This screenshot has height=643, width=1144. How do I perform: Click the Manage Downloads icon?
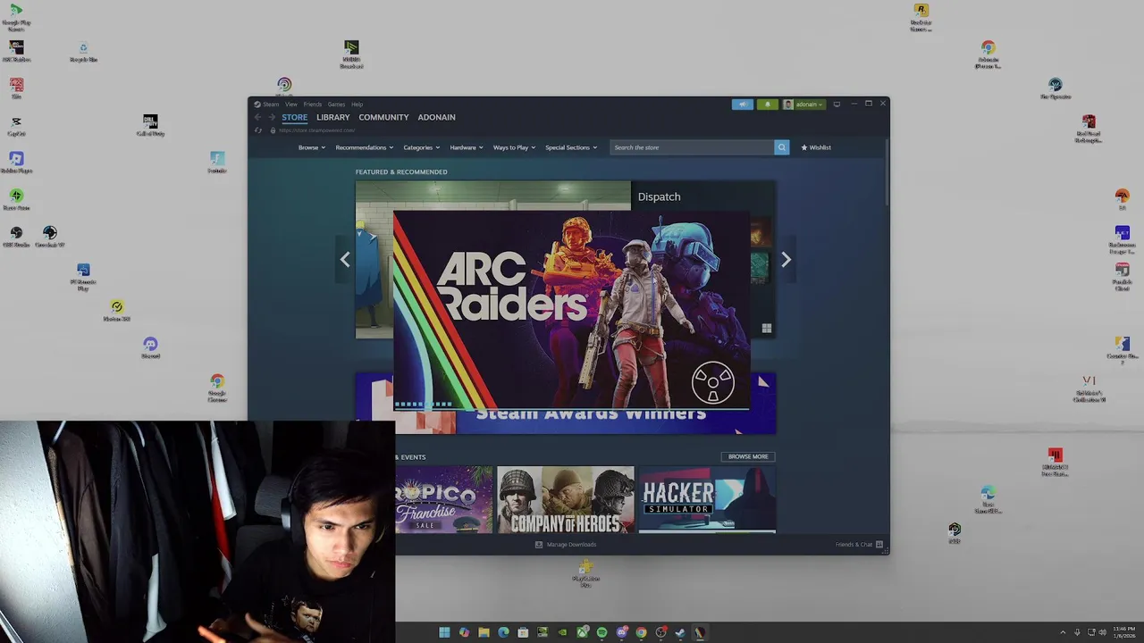(539, 545)
